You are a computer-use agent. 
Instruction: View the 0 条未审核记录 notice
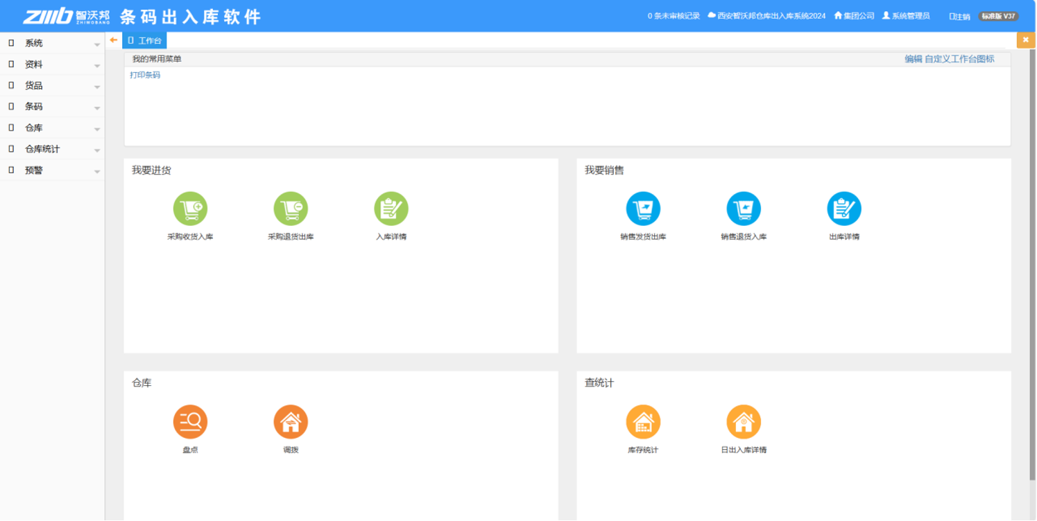coord(674,15)
